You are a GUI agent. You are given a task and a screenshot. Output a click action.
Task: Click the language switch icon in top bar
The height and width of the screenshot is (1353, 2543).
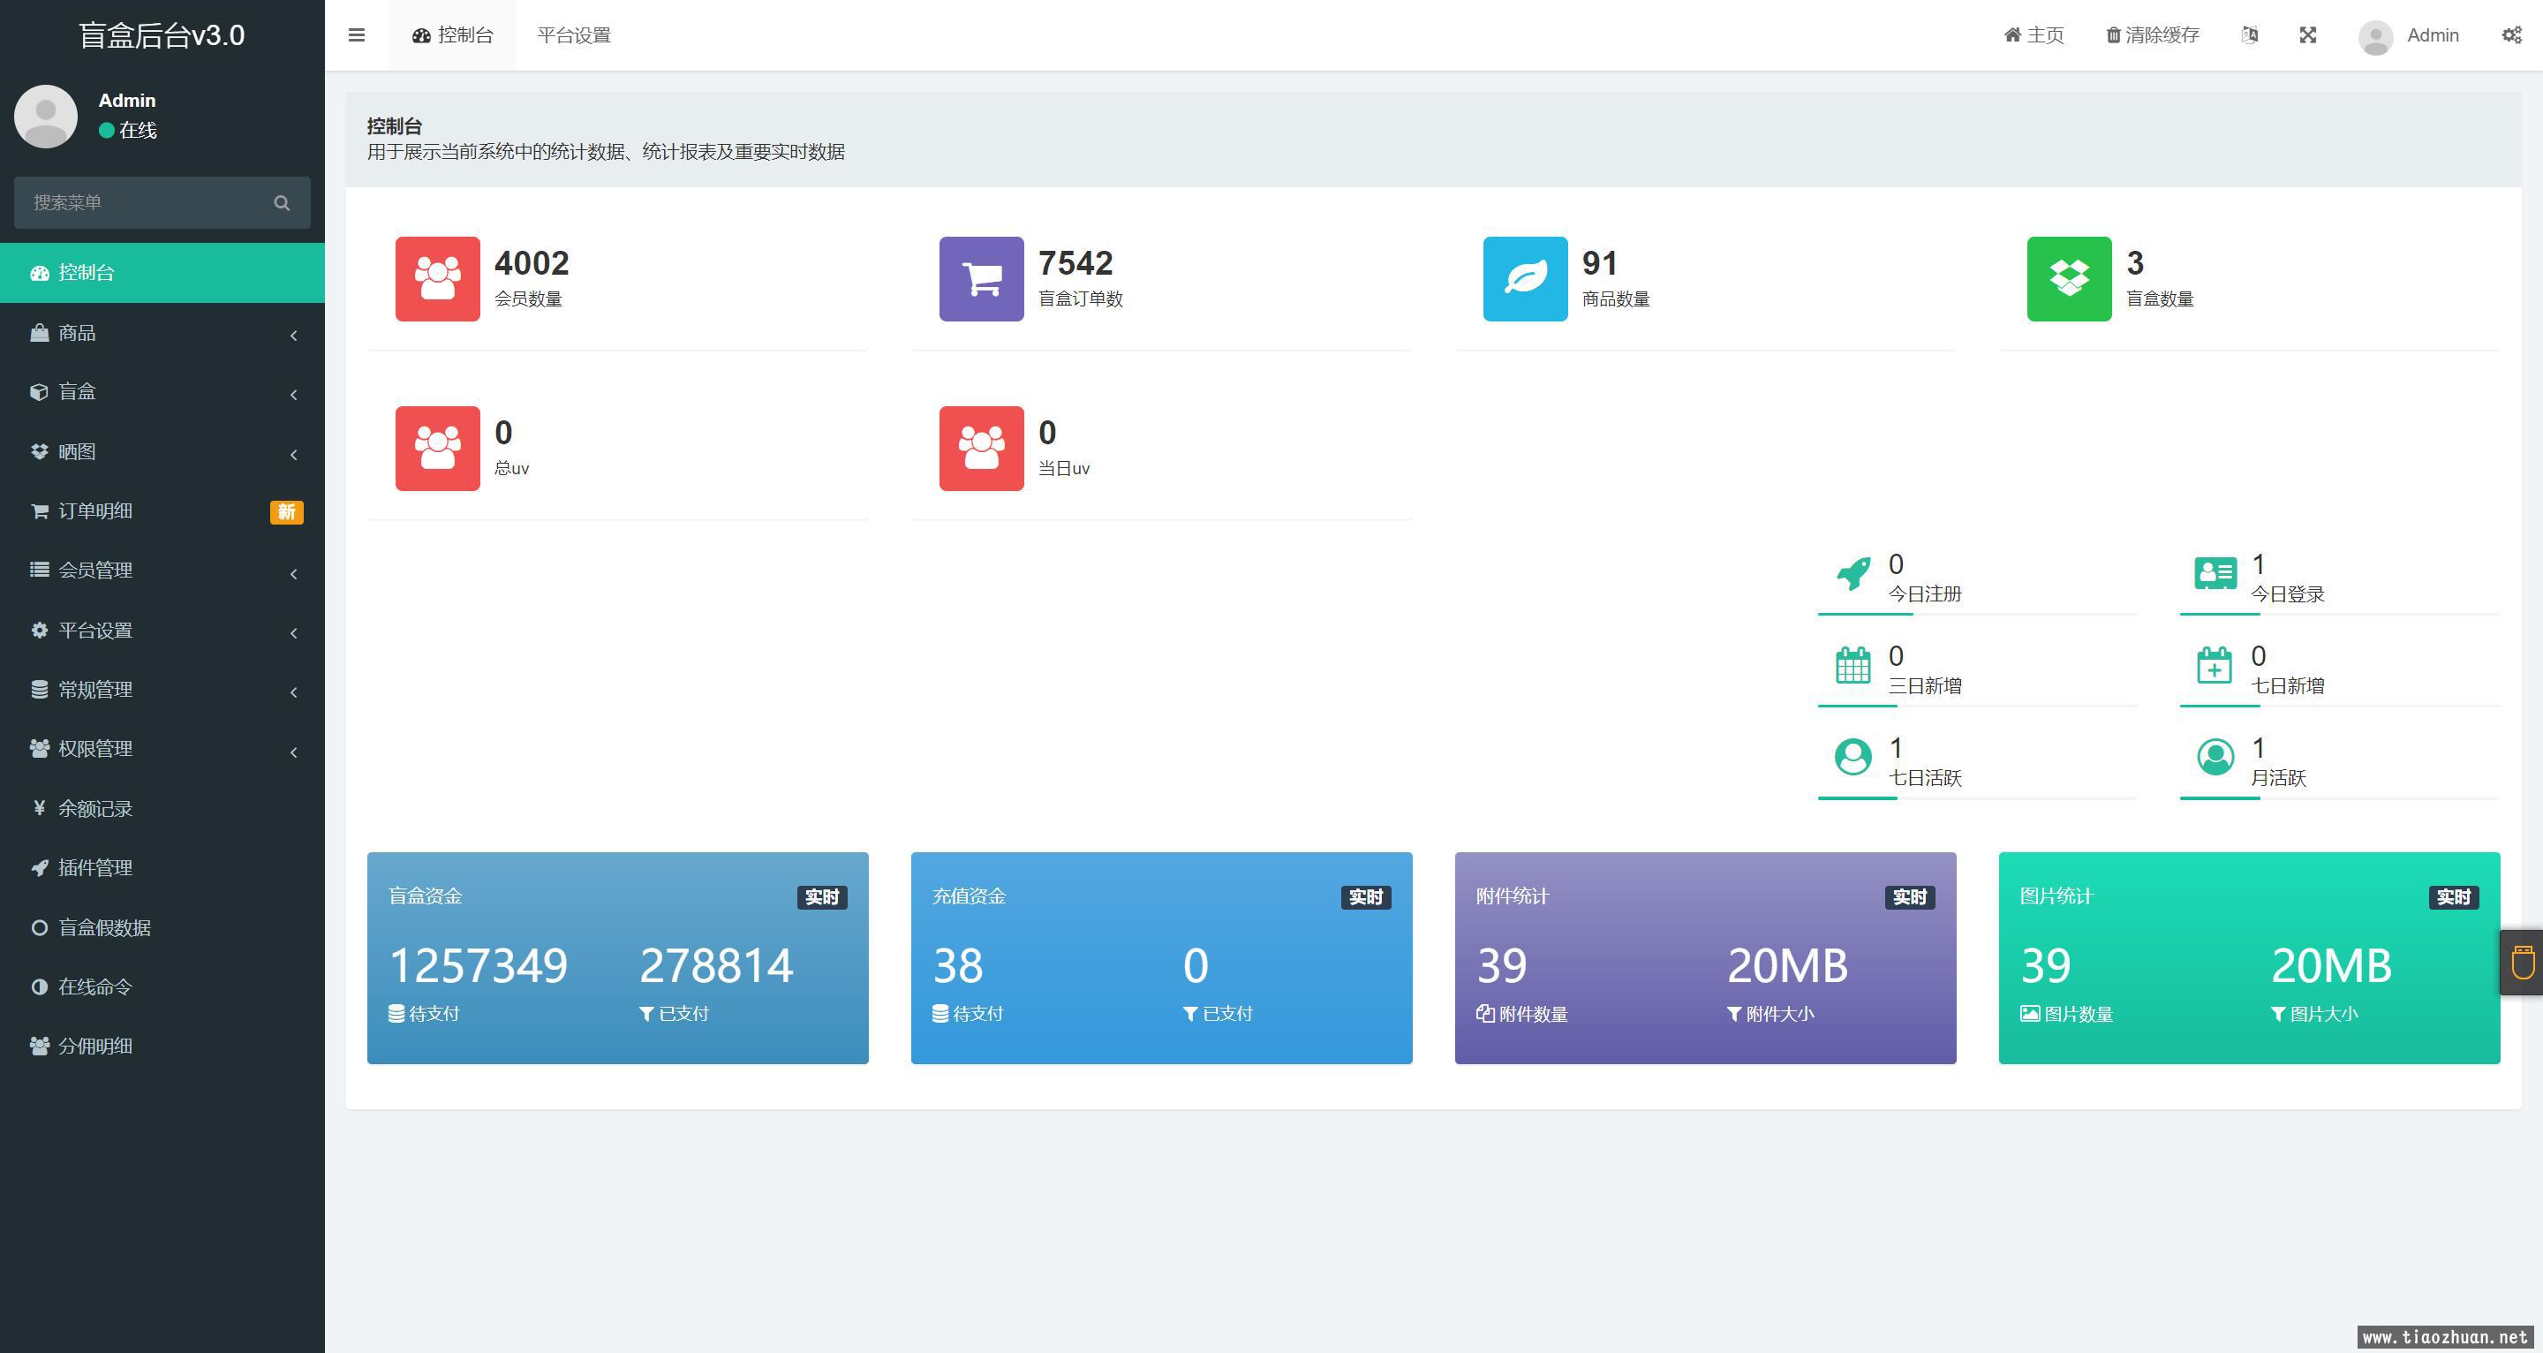pos(2250,35)
